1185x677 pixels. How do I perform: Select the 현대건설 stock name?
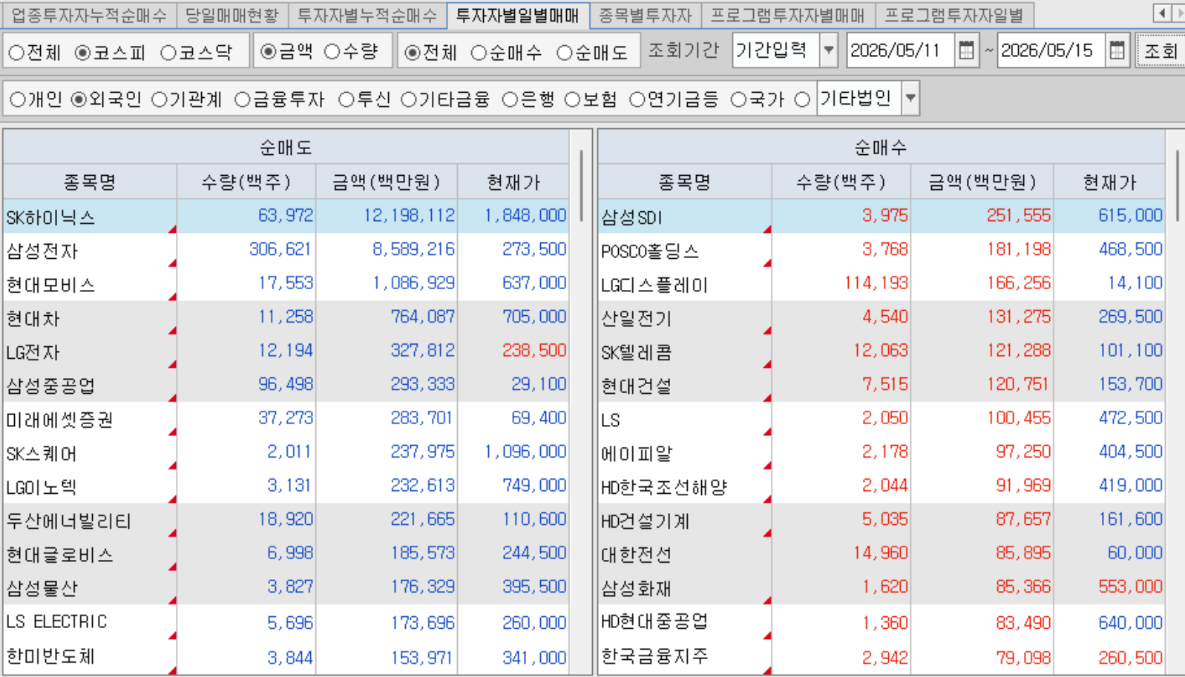click(637, 386)
